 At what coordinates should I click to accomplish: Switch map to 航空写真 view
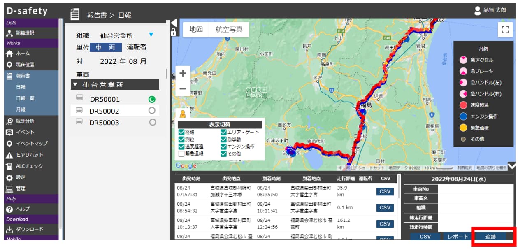coord(229,30)
